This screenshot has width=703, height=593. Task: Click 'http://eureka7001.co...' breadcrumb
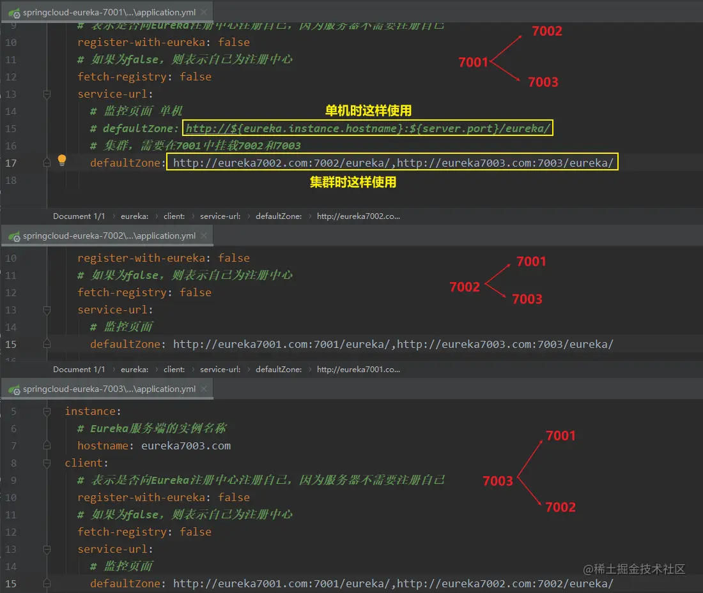pyautogui.click(x=359, y=370)
